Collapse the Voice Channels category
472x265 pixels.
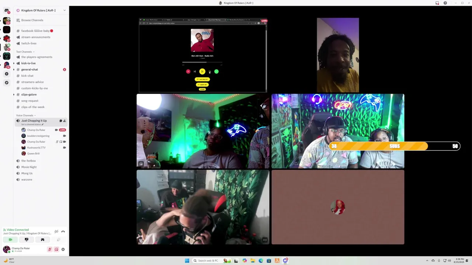[x=26, y=115]
